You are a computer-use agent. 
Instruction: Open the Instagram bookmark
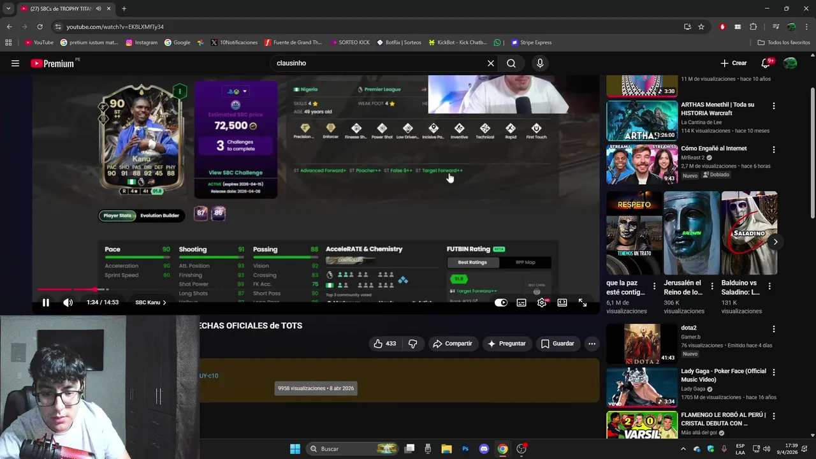142,43
